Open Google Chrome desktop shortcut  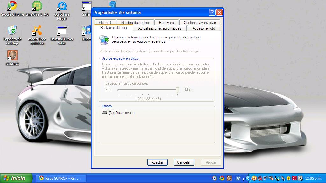coord(12,6)
